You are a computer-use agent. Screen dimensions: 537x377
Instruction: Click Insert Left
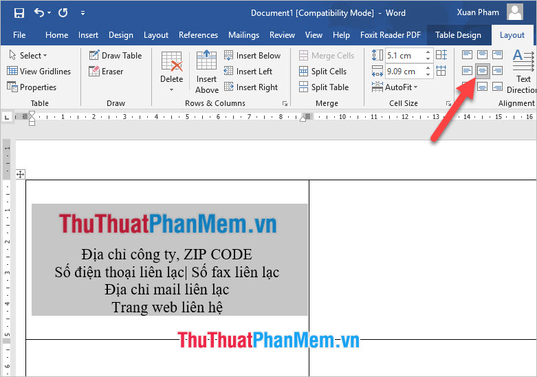coord(248,72)
